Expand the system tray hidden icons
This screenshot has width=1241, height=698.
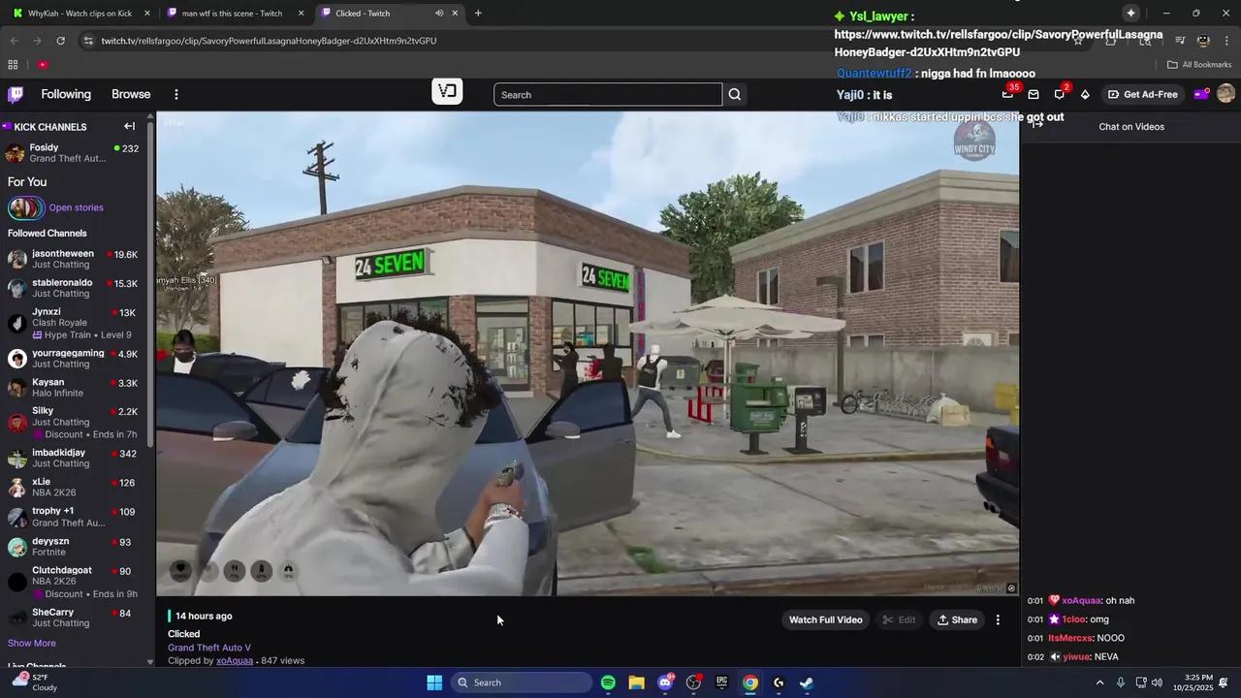click(1099, 682)
